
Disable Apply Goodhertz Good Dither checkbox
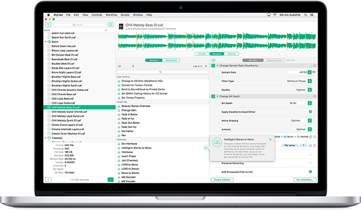(x=310, y=112)
